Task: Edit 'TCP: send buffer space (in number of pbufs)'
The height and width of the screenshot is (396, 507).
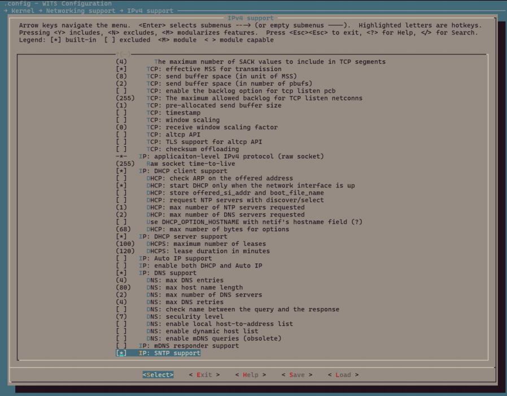Action: [214, 83]
